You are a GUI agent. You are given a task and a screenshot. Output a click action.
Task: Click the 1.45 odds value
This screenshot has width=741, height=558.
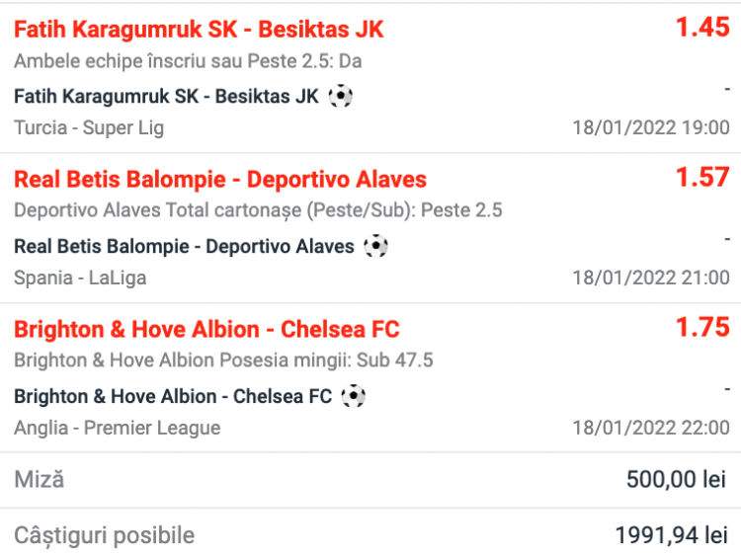702,28
